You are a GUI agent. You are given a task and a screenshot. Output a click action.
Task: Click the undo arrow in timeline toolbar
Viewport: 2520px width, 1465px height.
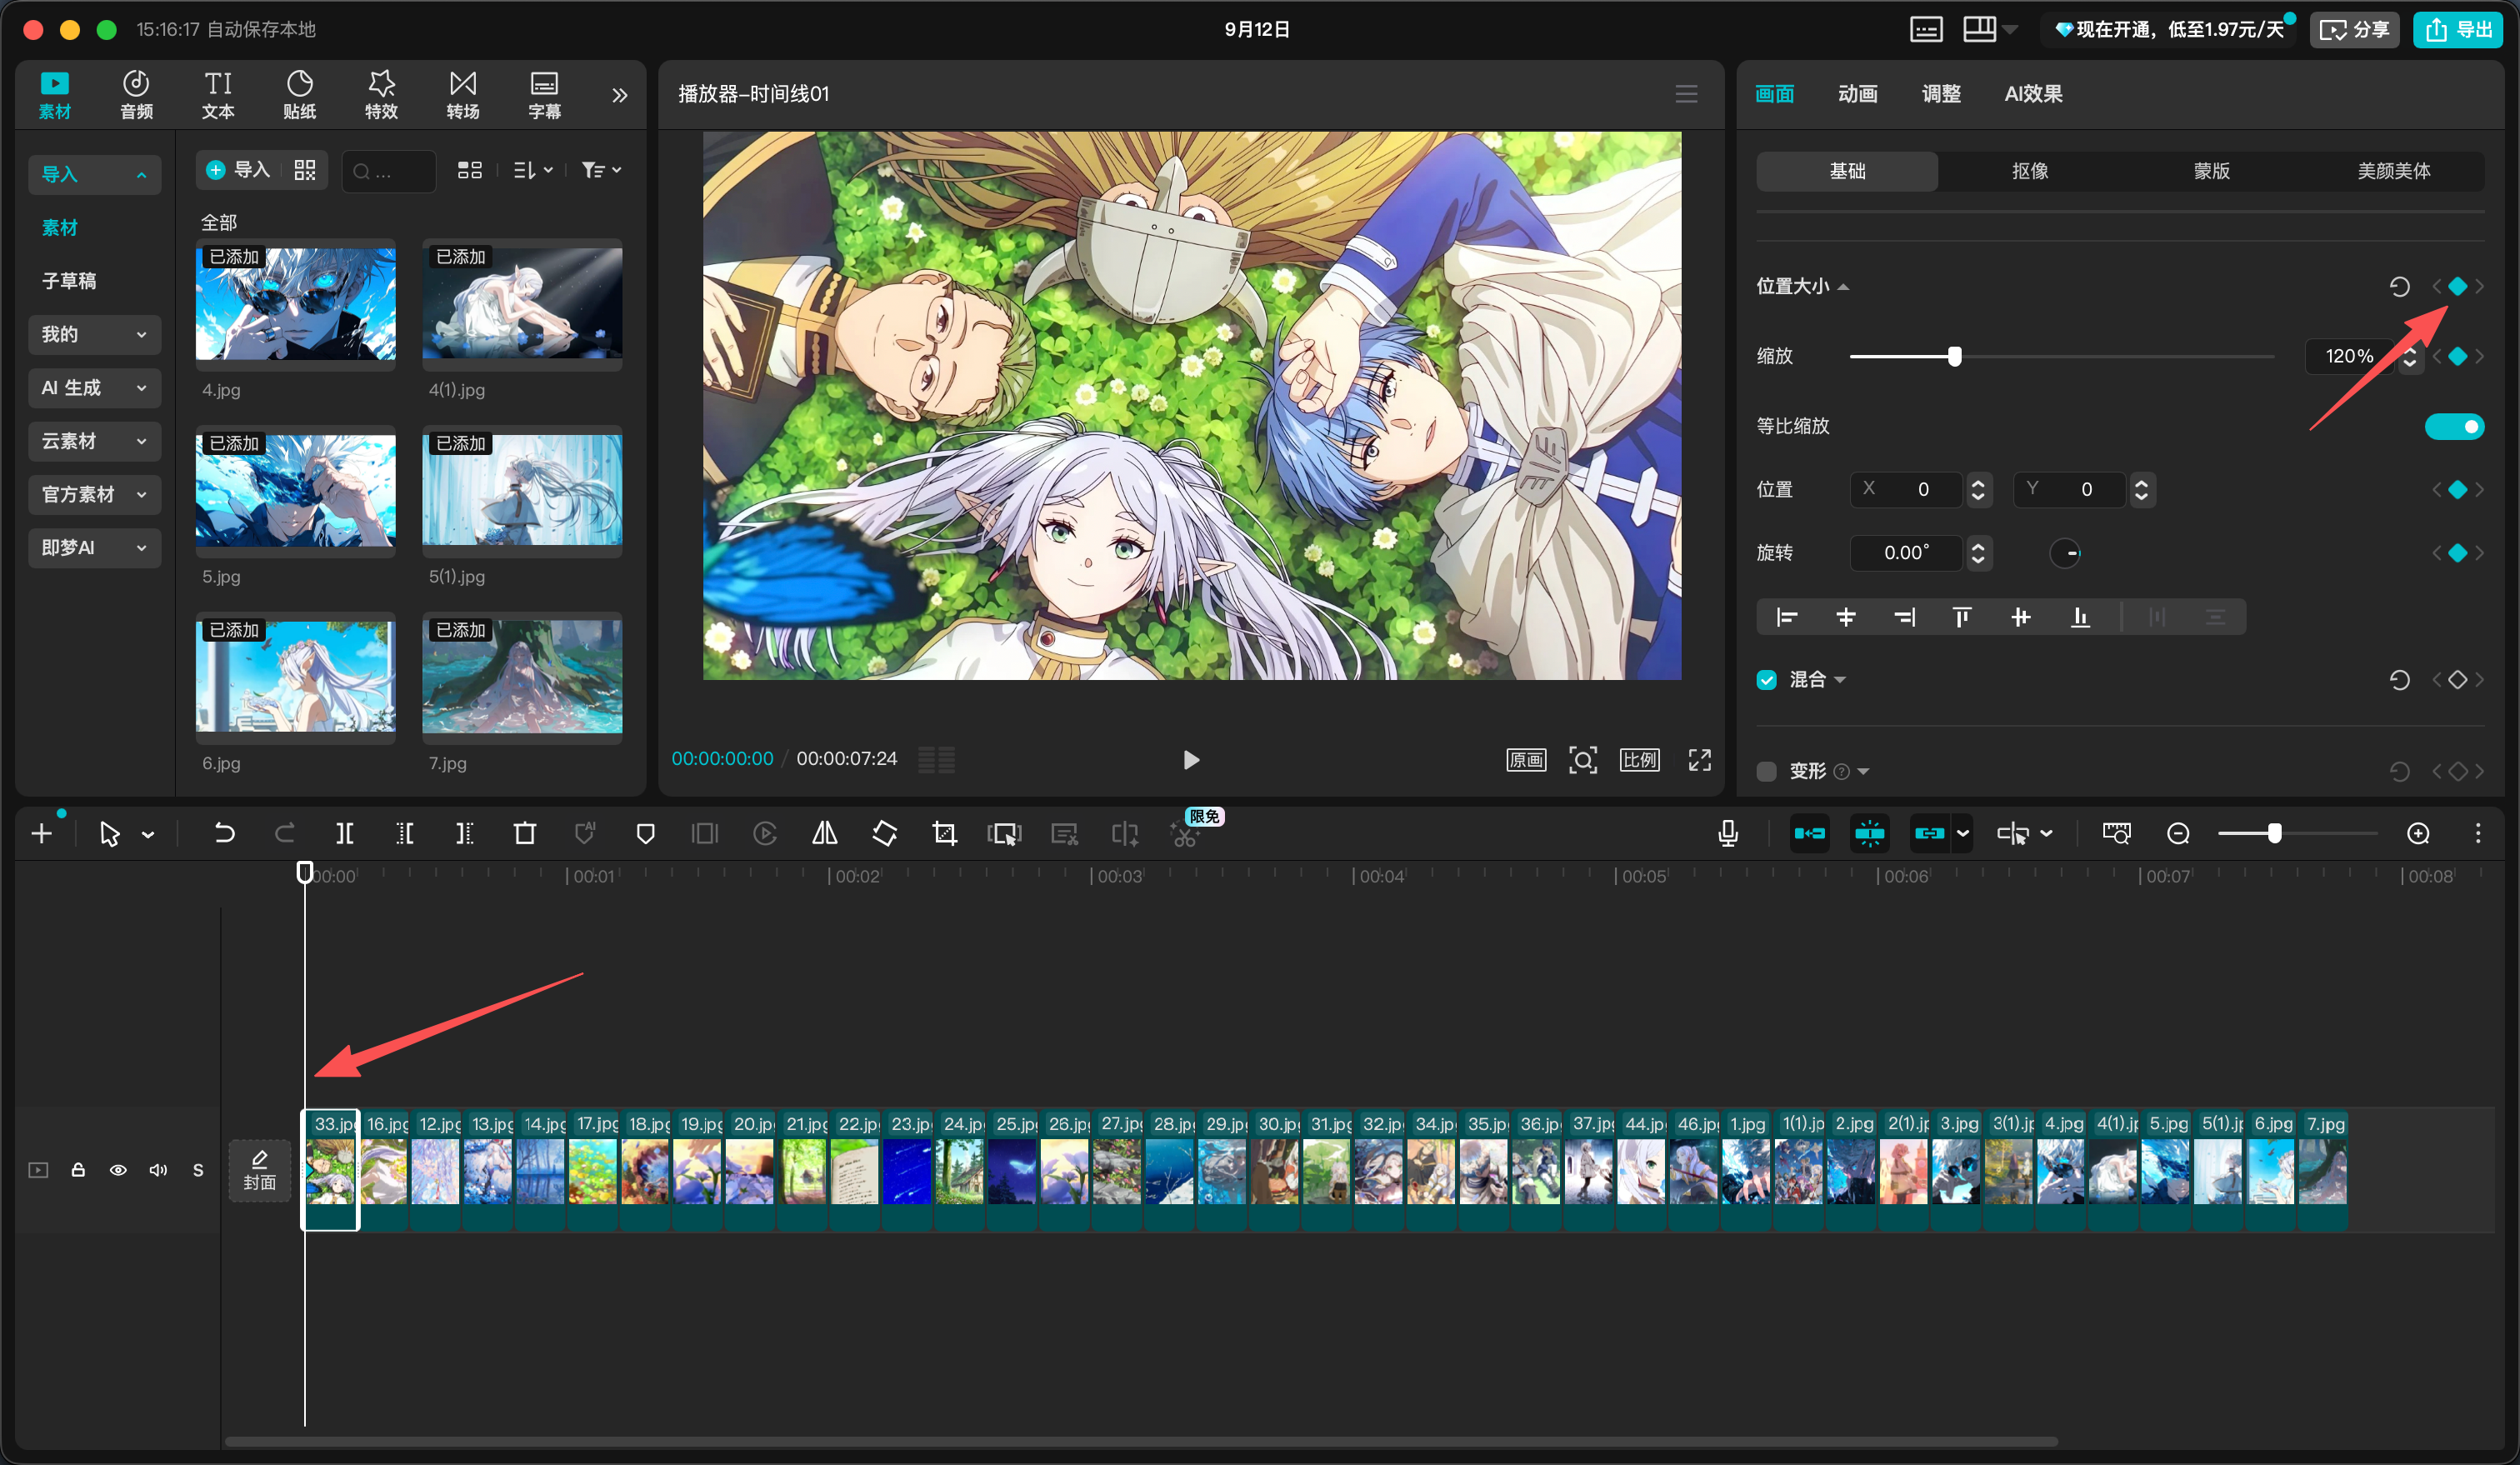(x=224, y=833)
